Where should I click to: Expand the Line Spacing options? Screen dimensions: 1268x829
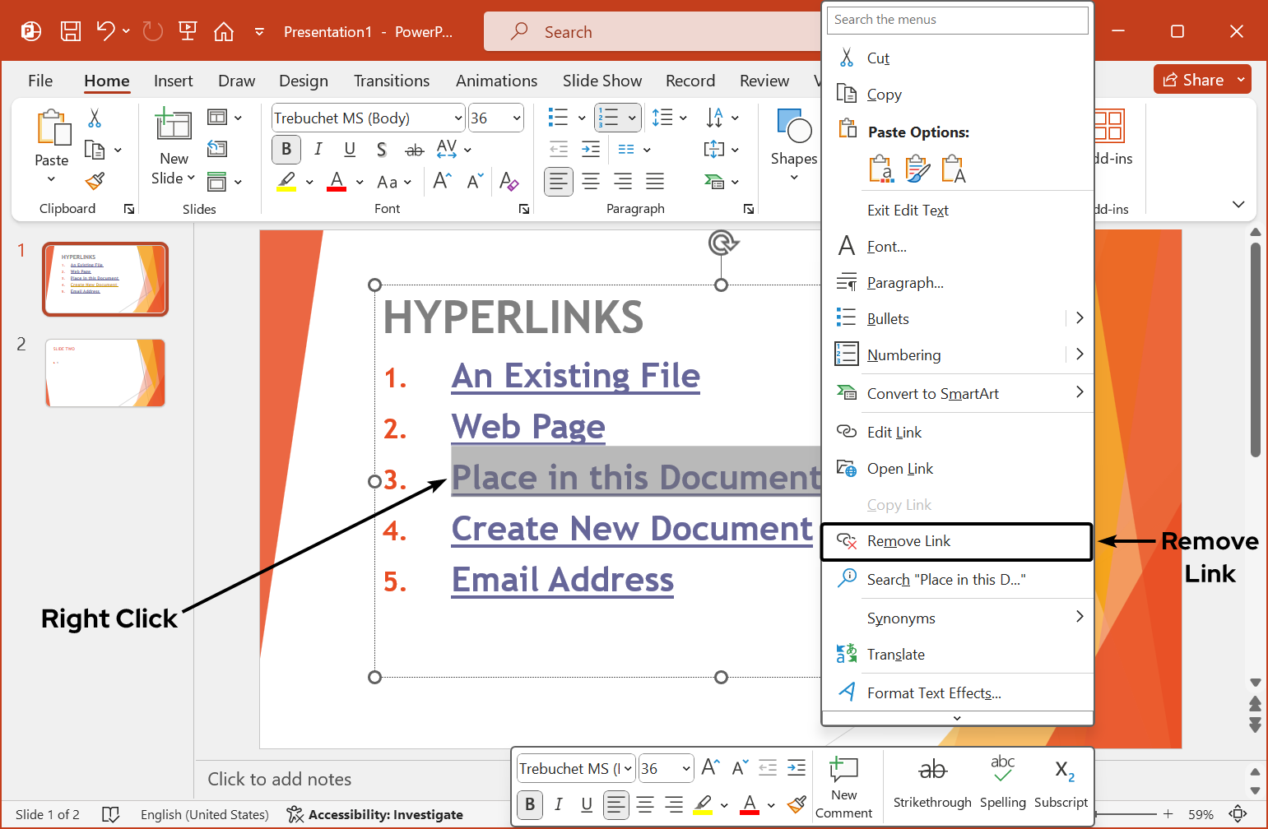(x=681, y=118)
